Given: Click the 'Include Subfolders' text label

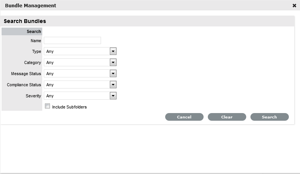Looking at the screenshot, I should 70,107.
